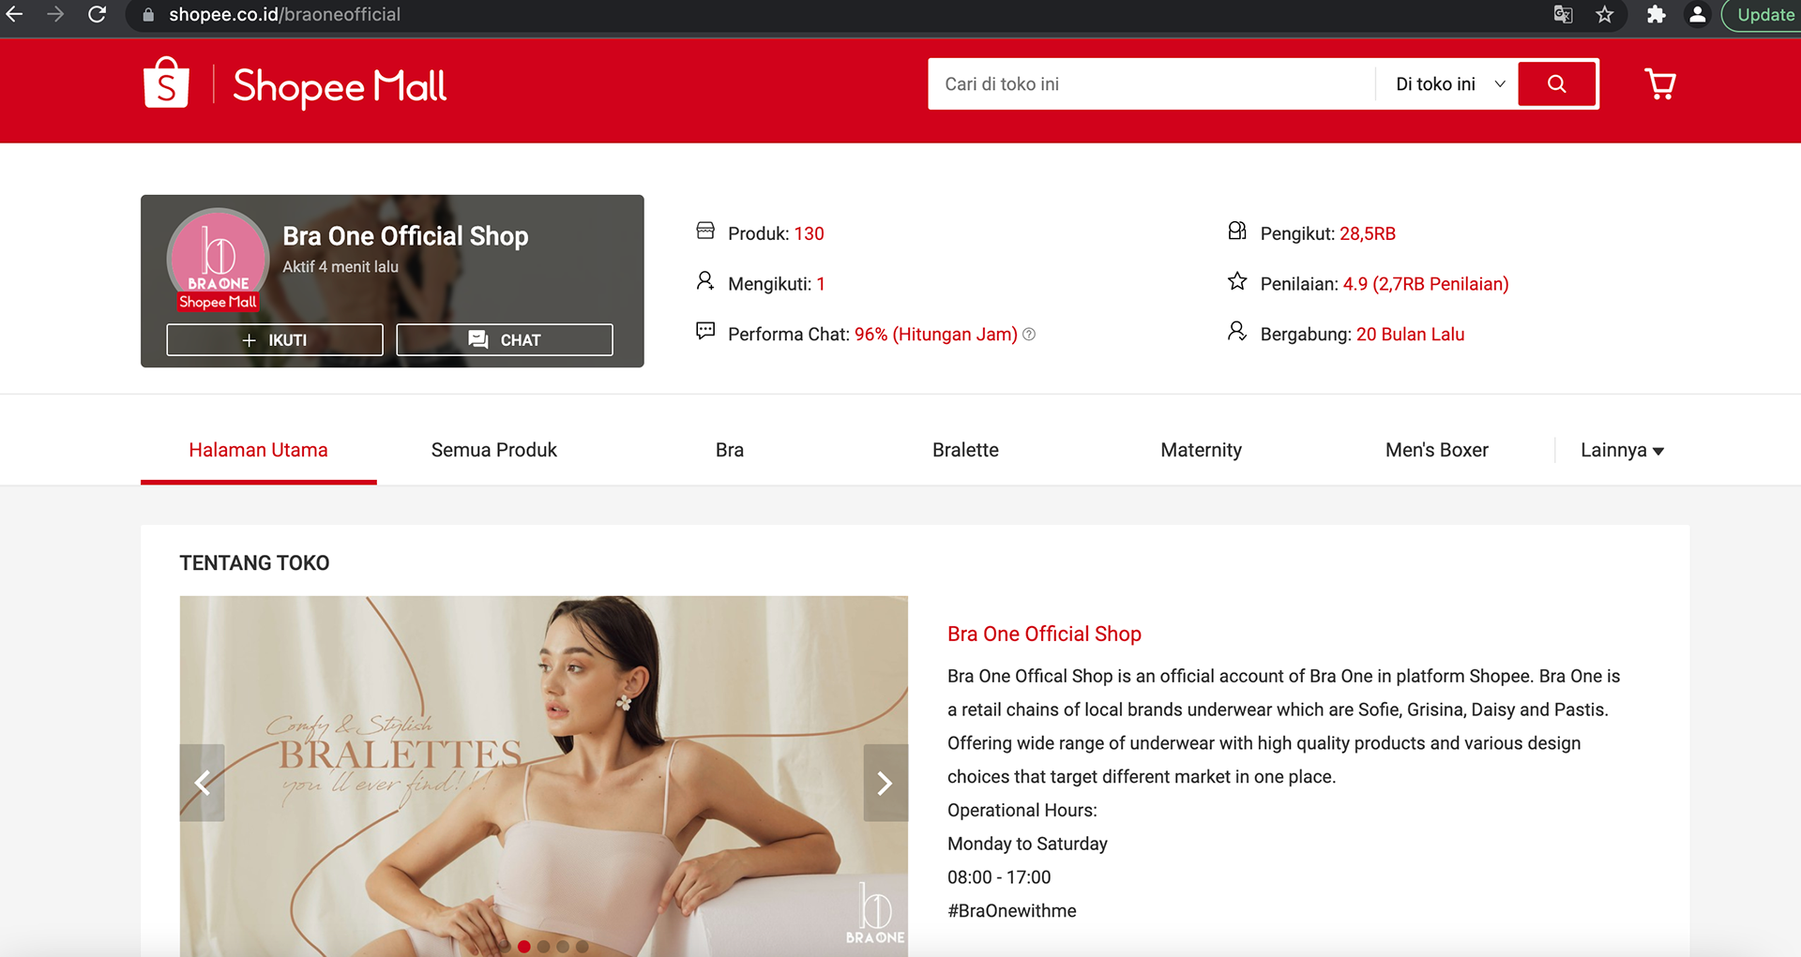This screenshot has width=1801, height=957.
Task: Click the Shopee Mall wordmark
Action: pos(340,86)
